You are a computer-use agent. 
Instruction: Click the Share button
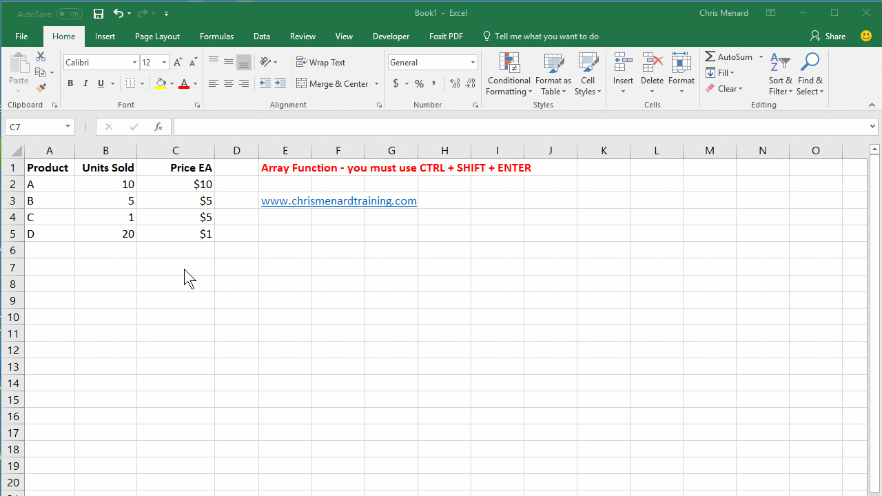828,36
